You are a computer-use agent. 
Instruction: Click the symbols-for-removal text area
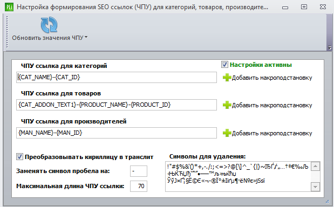(x=238, y=177)
